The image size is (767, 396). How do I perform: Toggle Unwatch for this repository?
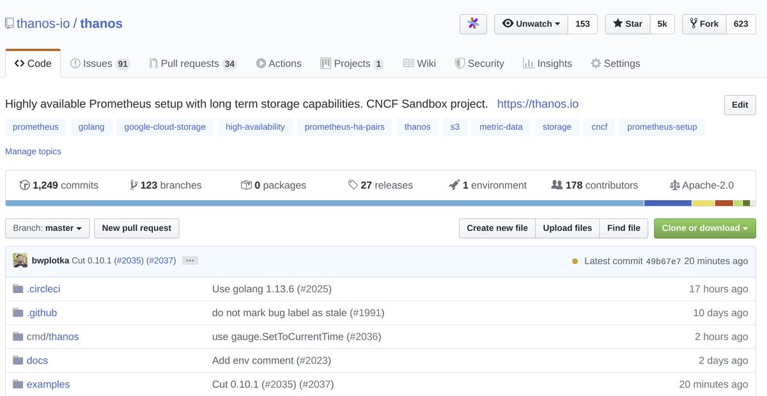[531, 24]
